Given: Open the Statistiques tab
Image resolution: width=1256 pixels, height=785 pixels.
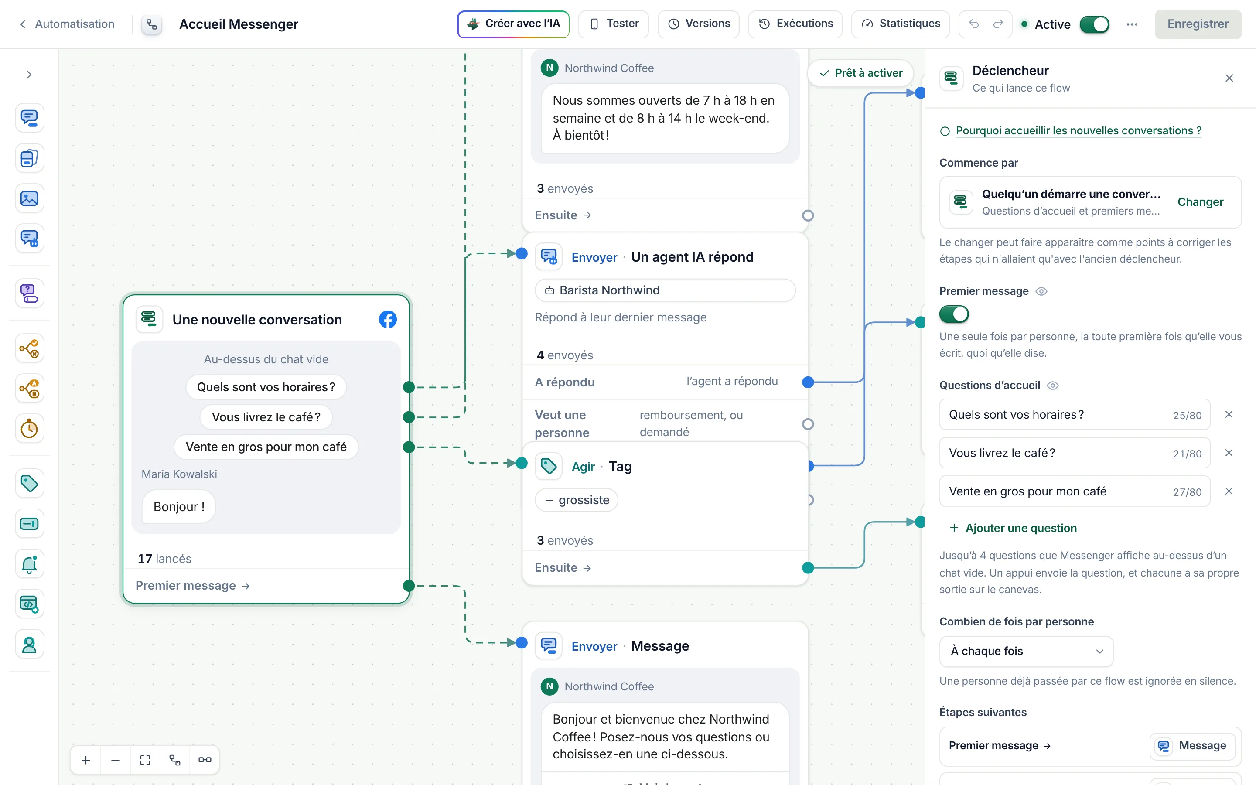Looking at the screenshot, I should 901,24.
